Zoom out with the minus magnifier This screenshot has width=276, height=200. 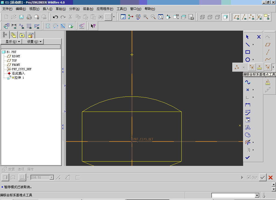pyautogui.click(x=153, y=17)
